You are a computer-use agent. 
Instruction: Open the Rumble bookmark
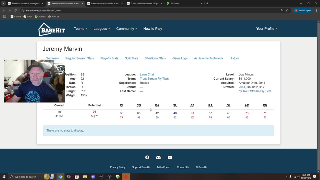coord(40,16)
